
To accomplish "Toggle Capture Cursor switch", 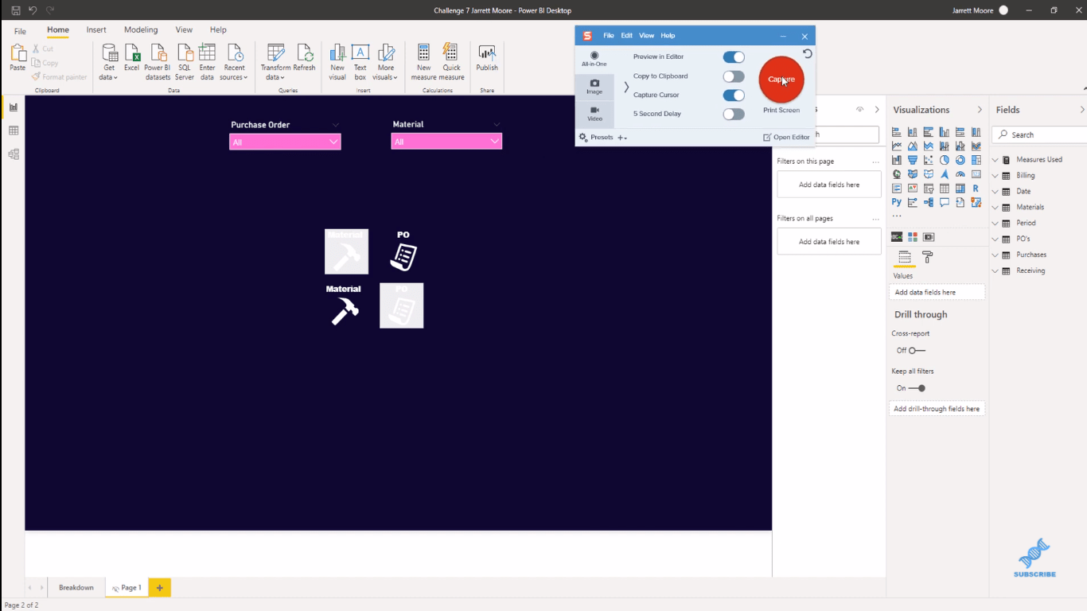I will [x=734, y=95].
